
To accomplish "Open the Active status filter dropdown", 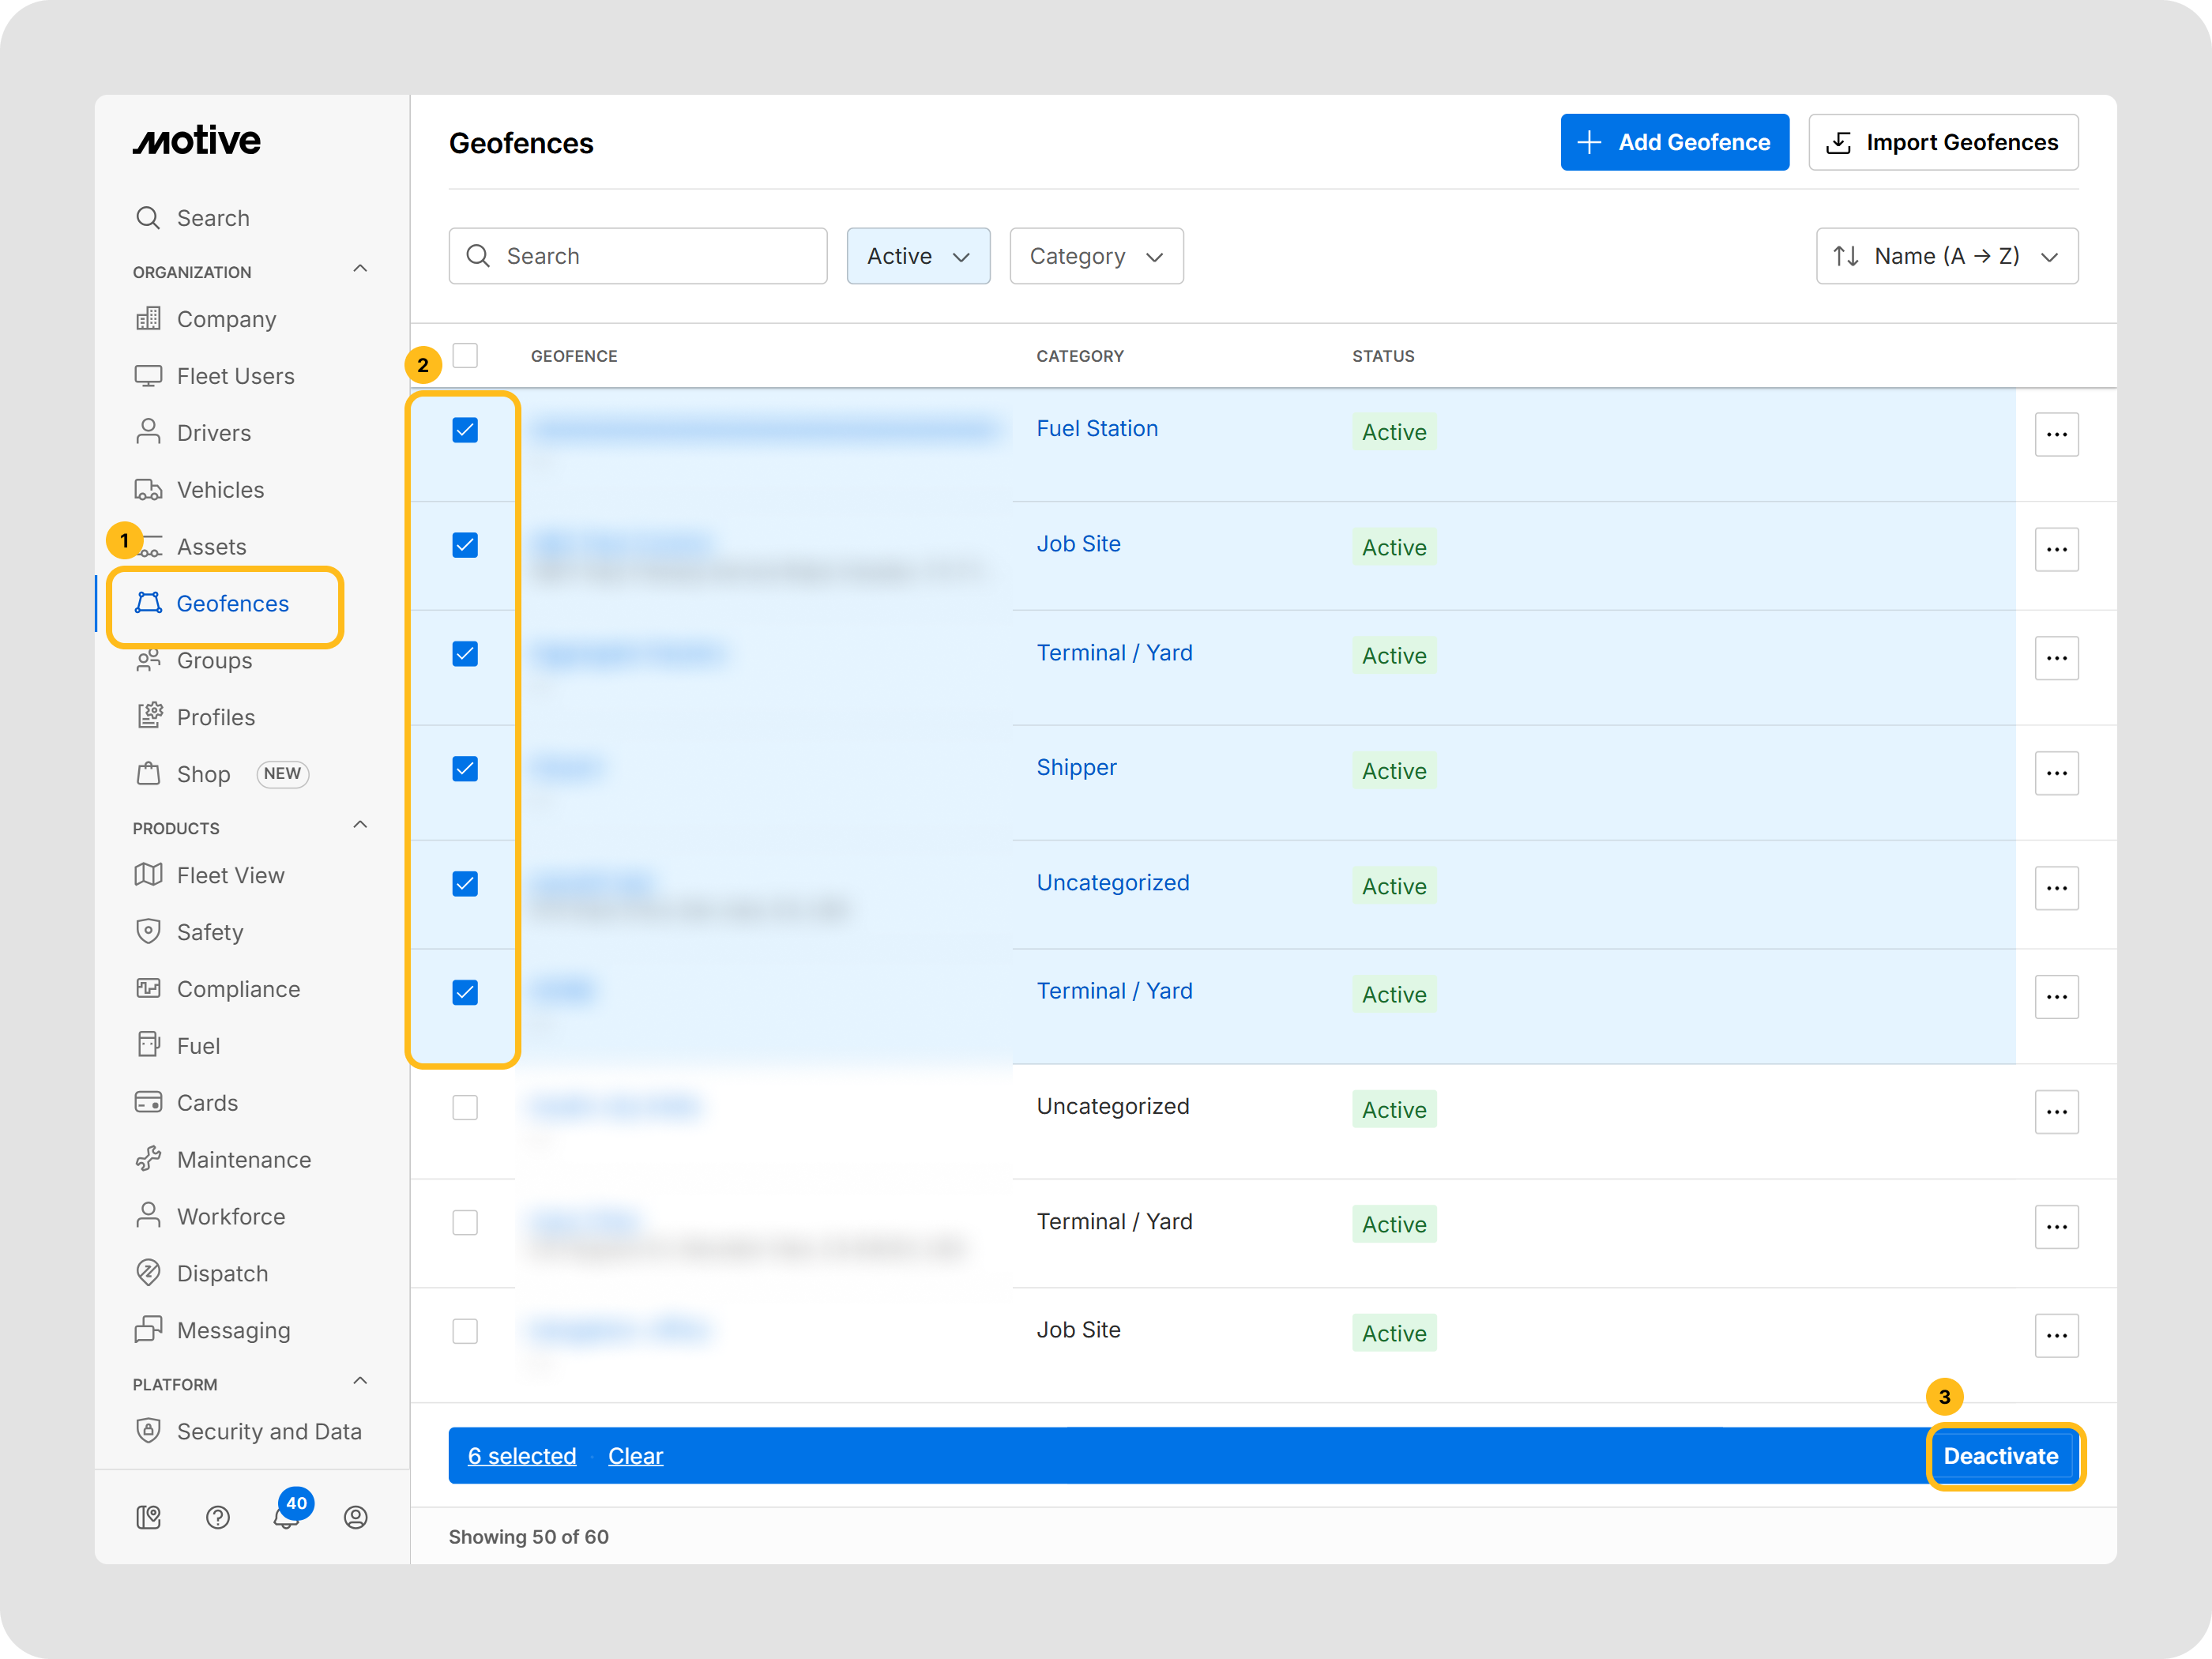I will pos(918,256).
